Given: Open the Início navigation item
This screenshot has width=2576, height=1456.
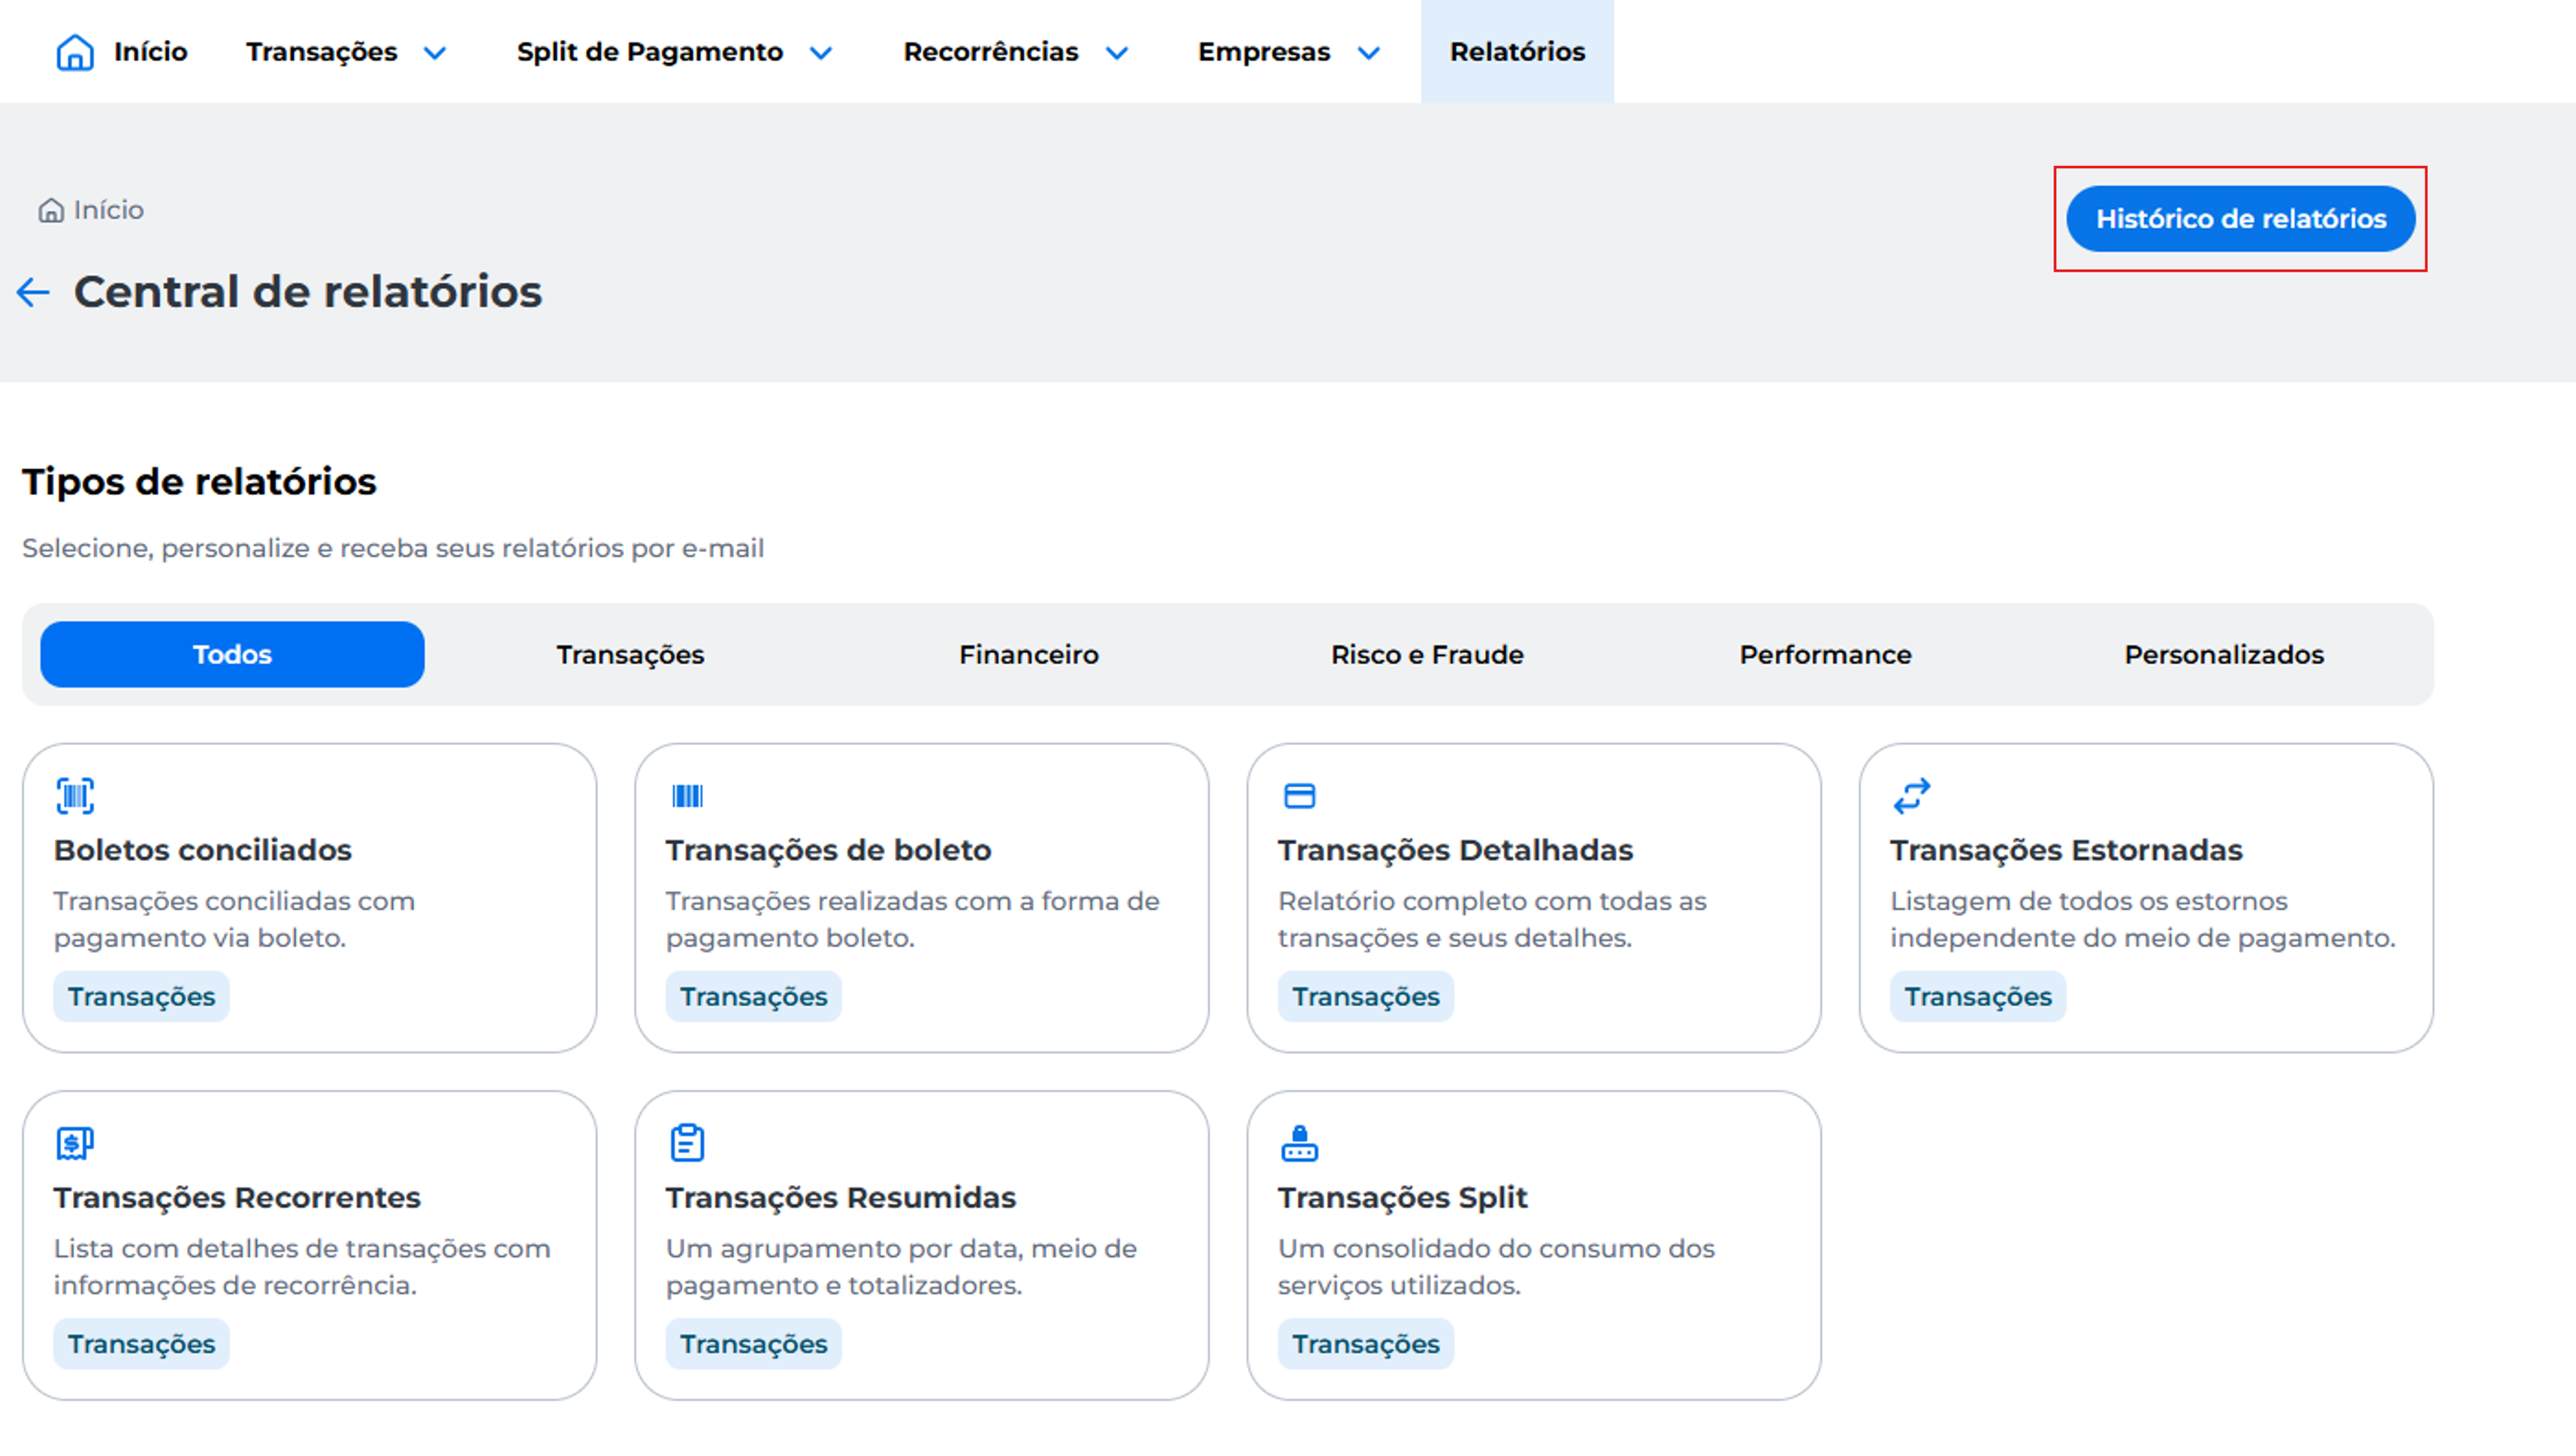Looking at the screenshot, I should 150,52.
